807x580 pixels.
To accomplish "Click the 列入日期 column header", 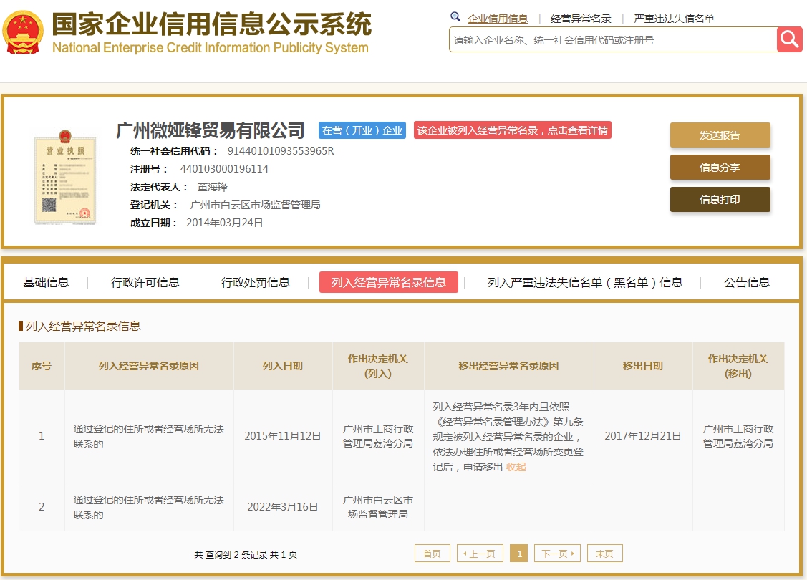I will click(x=283, y=366).
